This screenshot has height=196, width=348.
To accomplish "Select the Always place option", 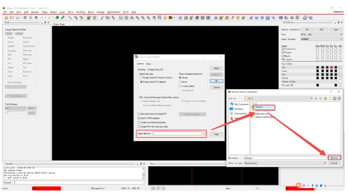I will (180, 78).
